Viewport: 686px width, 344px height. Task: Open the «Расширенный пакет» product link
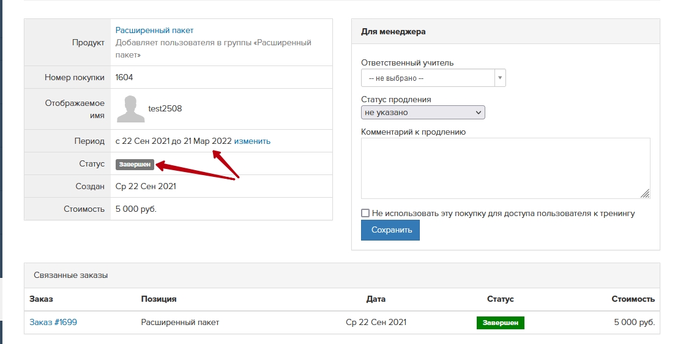pos(154,30)
